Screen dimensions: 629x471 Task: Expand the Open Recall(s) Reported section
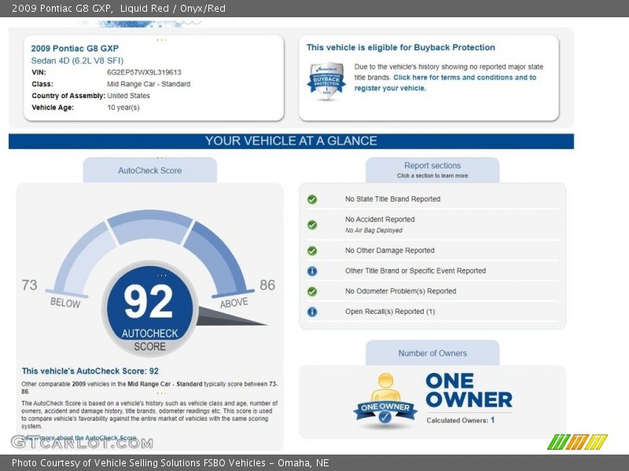[390, 312]
